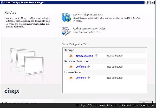Click the Add or remove server roles wrench icon
The image size is (156, 108).
[66, 31]
